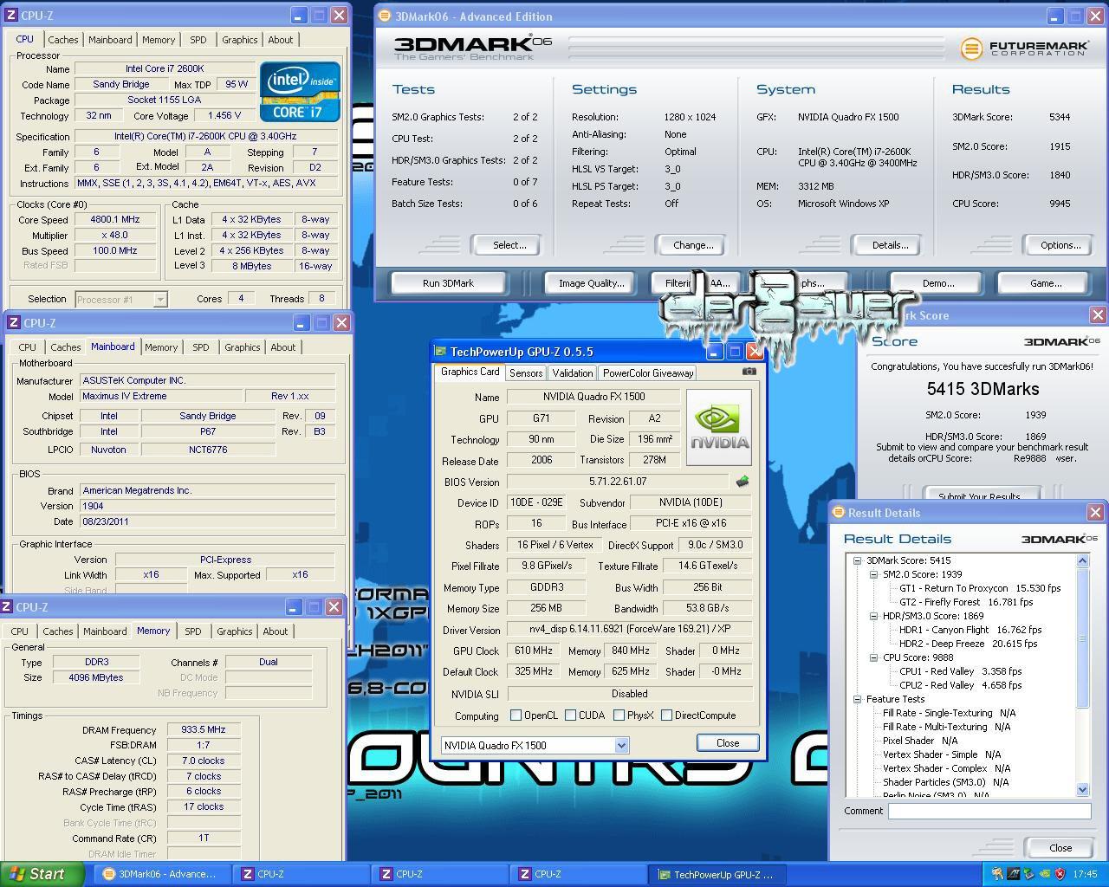Collapse the HDR/SM3.0 Score: 1869 node

pos(873,616)
